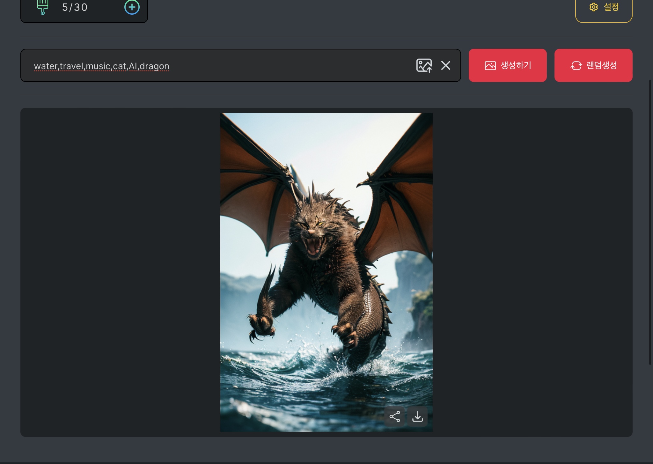Click the word water in the prompt
This screenshot has width=653, height=464.
(x=46, y=66)
